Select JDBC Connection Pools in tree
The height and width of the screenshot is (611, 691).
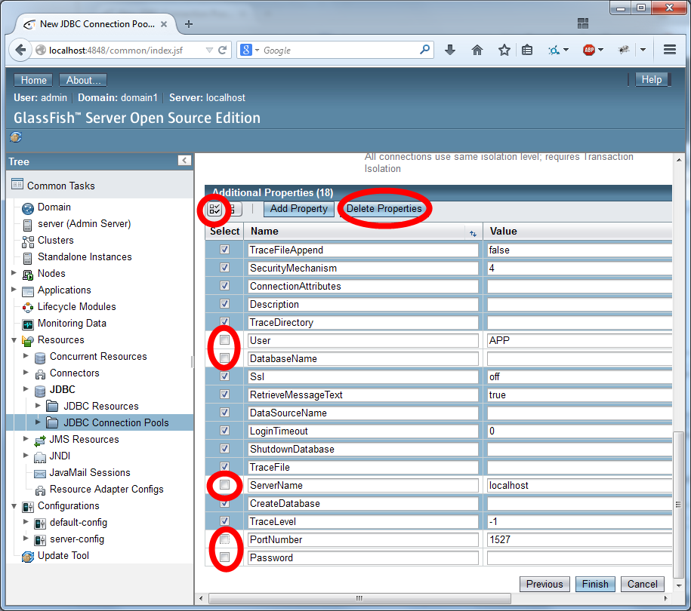116,422
